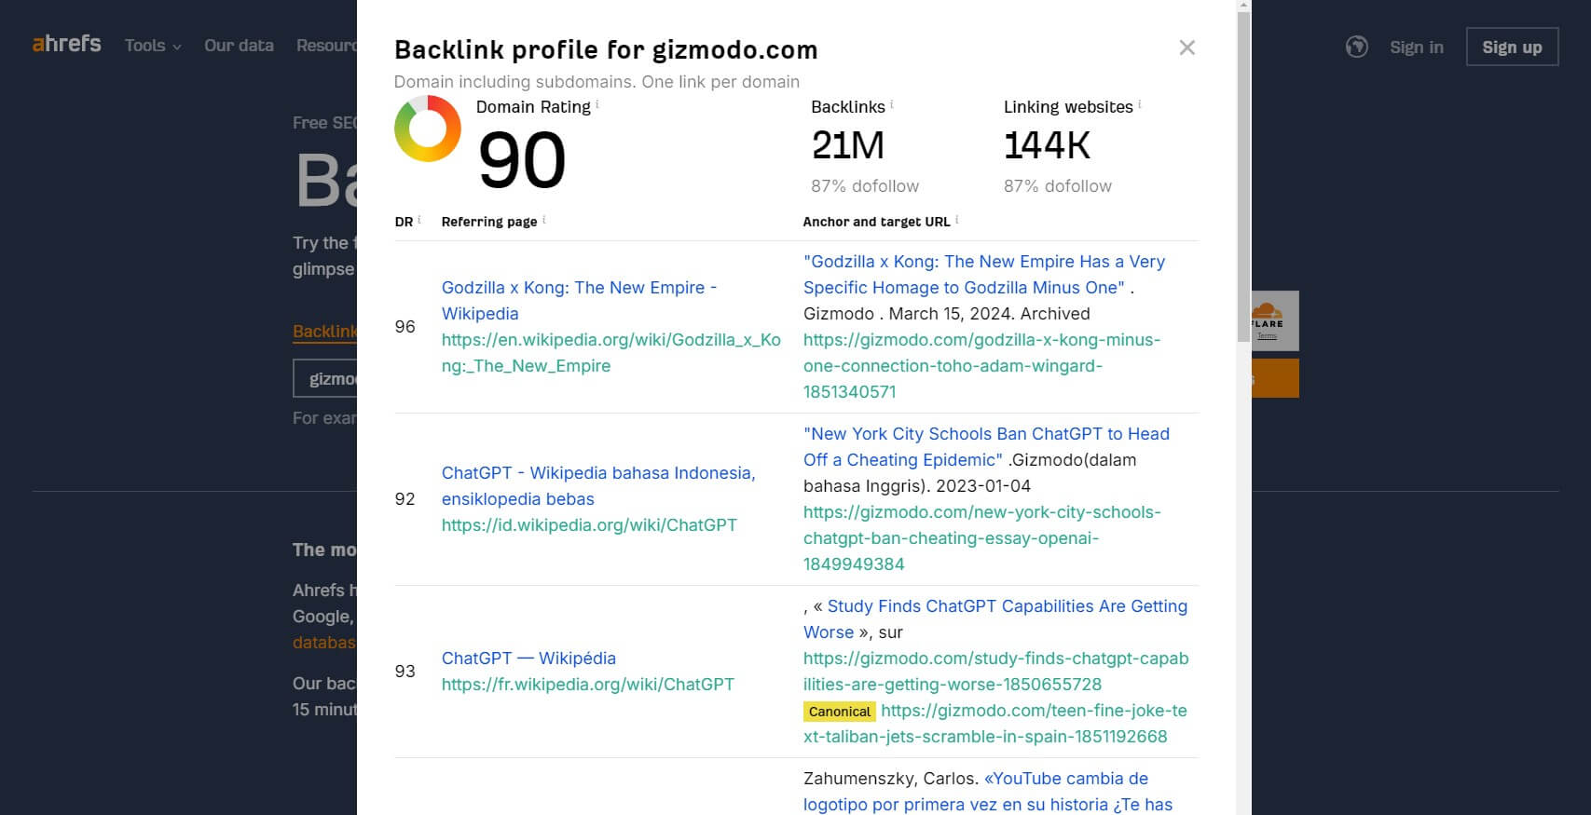Open gizmodo.com new-york-city-schools target URL
This screenshot has width=1591, height=815.
point(981,538)
